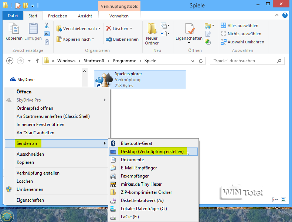Choose In neuem Fenster öffnen

point(57,125)
